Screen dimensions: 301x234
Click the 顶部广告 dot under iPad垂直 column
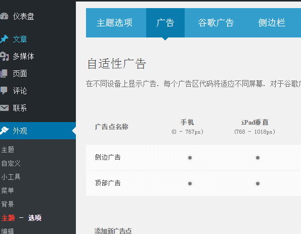pyautogui.click(x=257, y=183)
